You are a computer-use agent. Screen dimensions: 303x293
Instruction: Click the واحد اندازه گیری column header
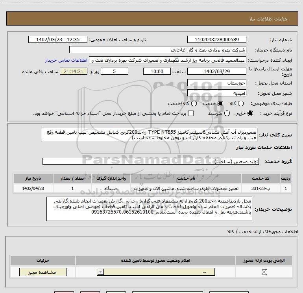point(111,178)
